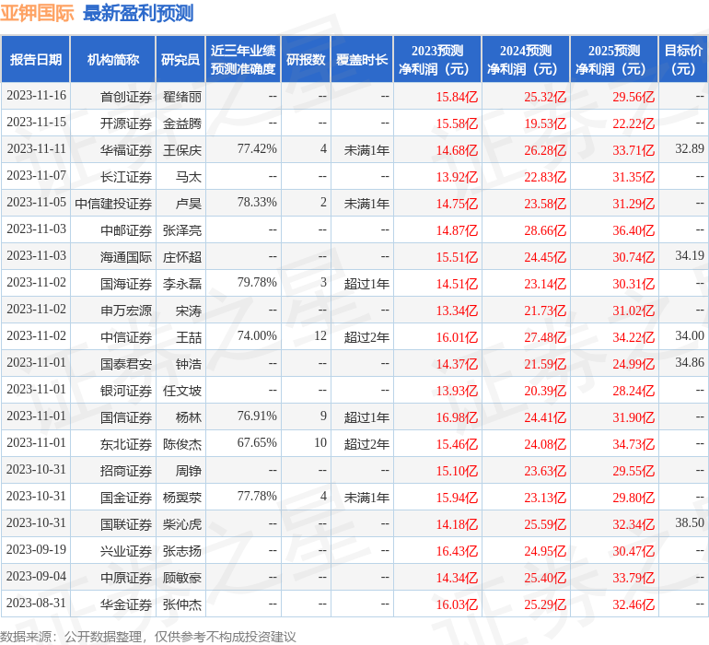Select the 研报数 column header
709x645 pixels.
point(306,59)
